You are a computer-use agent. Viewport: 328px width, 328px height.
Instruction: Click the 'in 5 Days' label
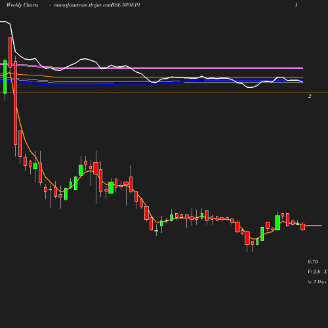317,282
